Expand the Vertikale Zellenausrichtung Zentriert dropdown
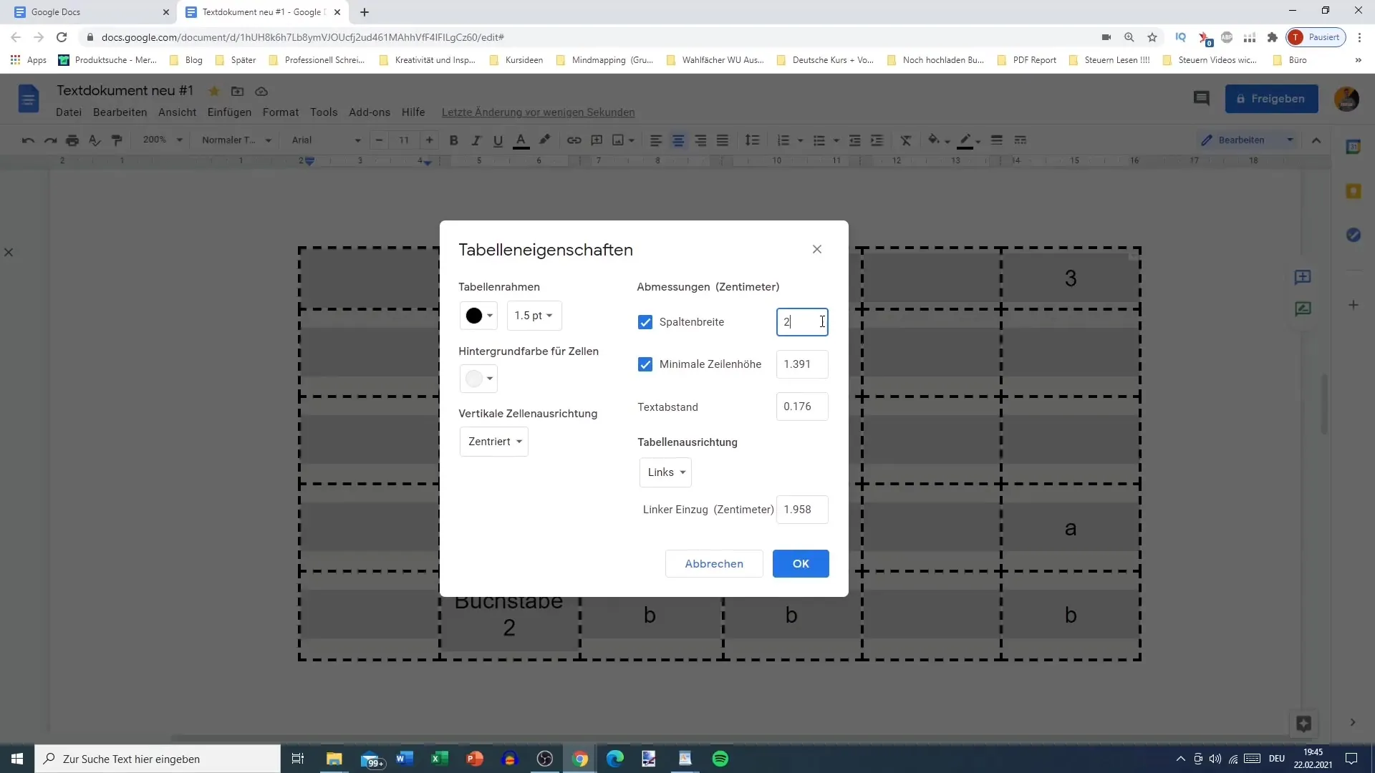Image resolution: width=1375 pixels, height=773 pixels. click(494, 442)
